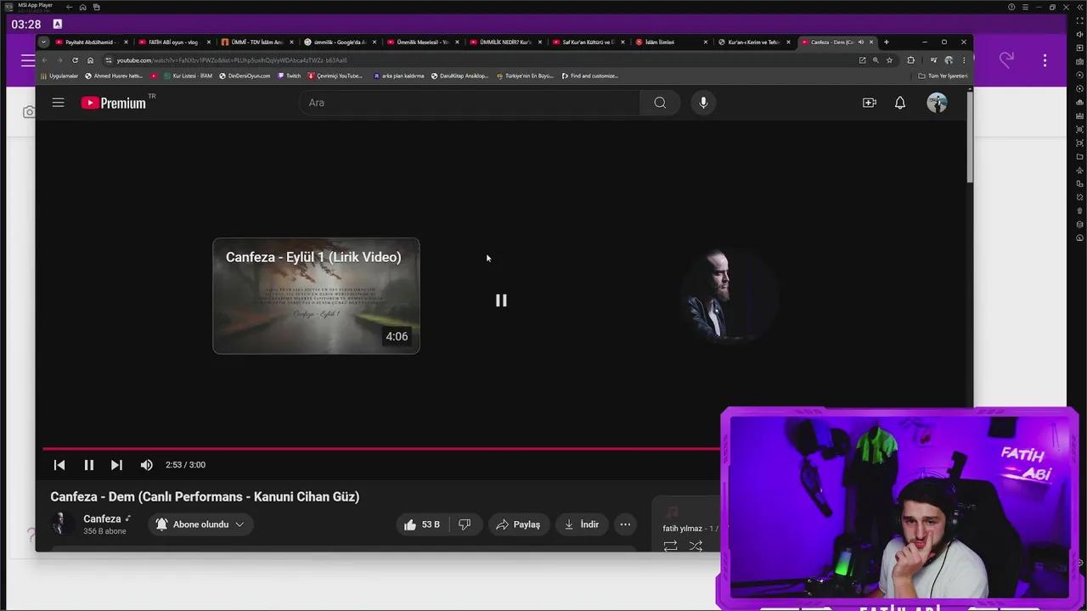1087x611 pixels.
Task: Open the DinDersiOyun.com bookmark
Action: (x=245, y=76)
